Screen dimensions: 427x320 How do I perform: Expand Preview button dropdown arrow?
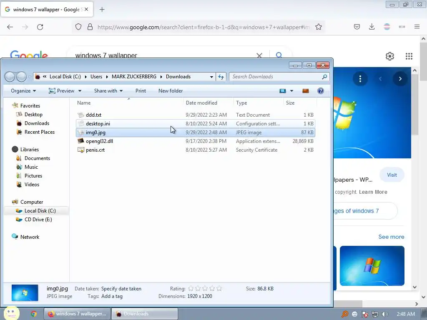tap(80, 91)
